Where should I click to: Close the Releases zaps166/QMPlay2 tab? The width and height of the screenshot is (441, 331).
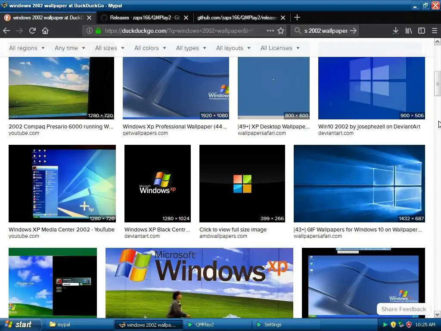[x=186, y=17]
